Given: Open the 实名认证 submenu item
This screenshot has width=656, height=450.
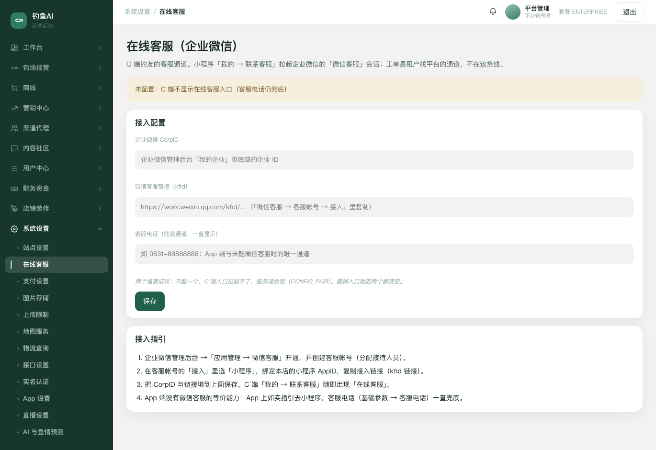Looking at the screenshot, I should (x=57, y=382).
